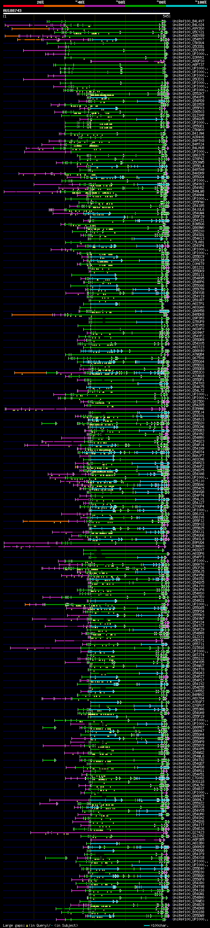Viewport: 210px width, 928px height.
Task: Select the UniRef100_A8PT37 label
Action: pyautogui.click(x=188, y=65)
